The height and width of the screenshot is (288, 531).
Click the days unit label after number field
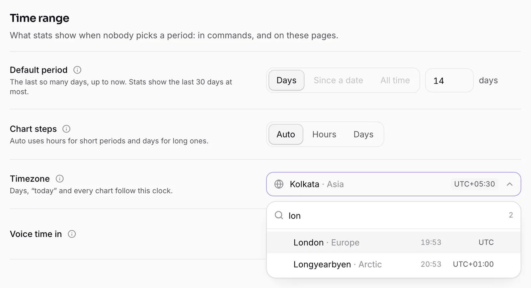click(x=488, y=80)
